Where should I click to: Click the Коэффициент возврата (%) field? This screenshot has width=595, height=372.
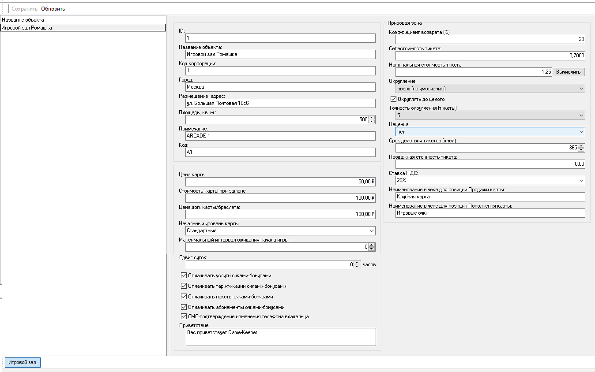coord(490,39)
